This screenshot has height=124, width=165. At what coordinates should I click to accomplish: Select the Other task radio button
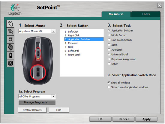click(109, 64)
